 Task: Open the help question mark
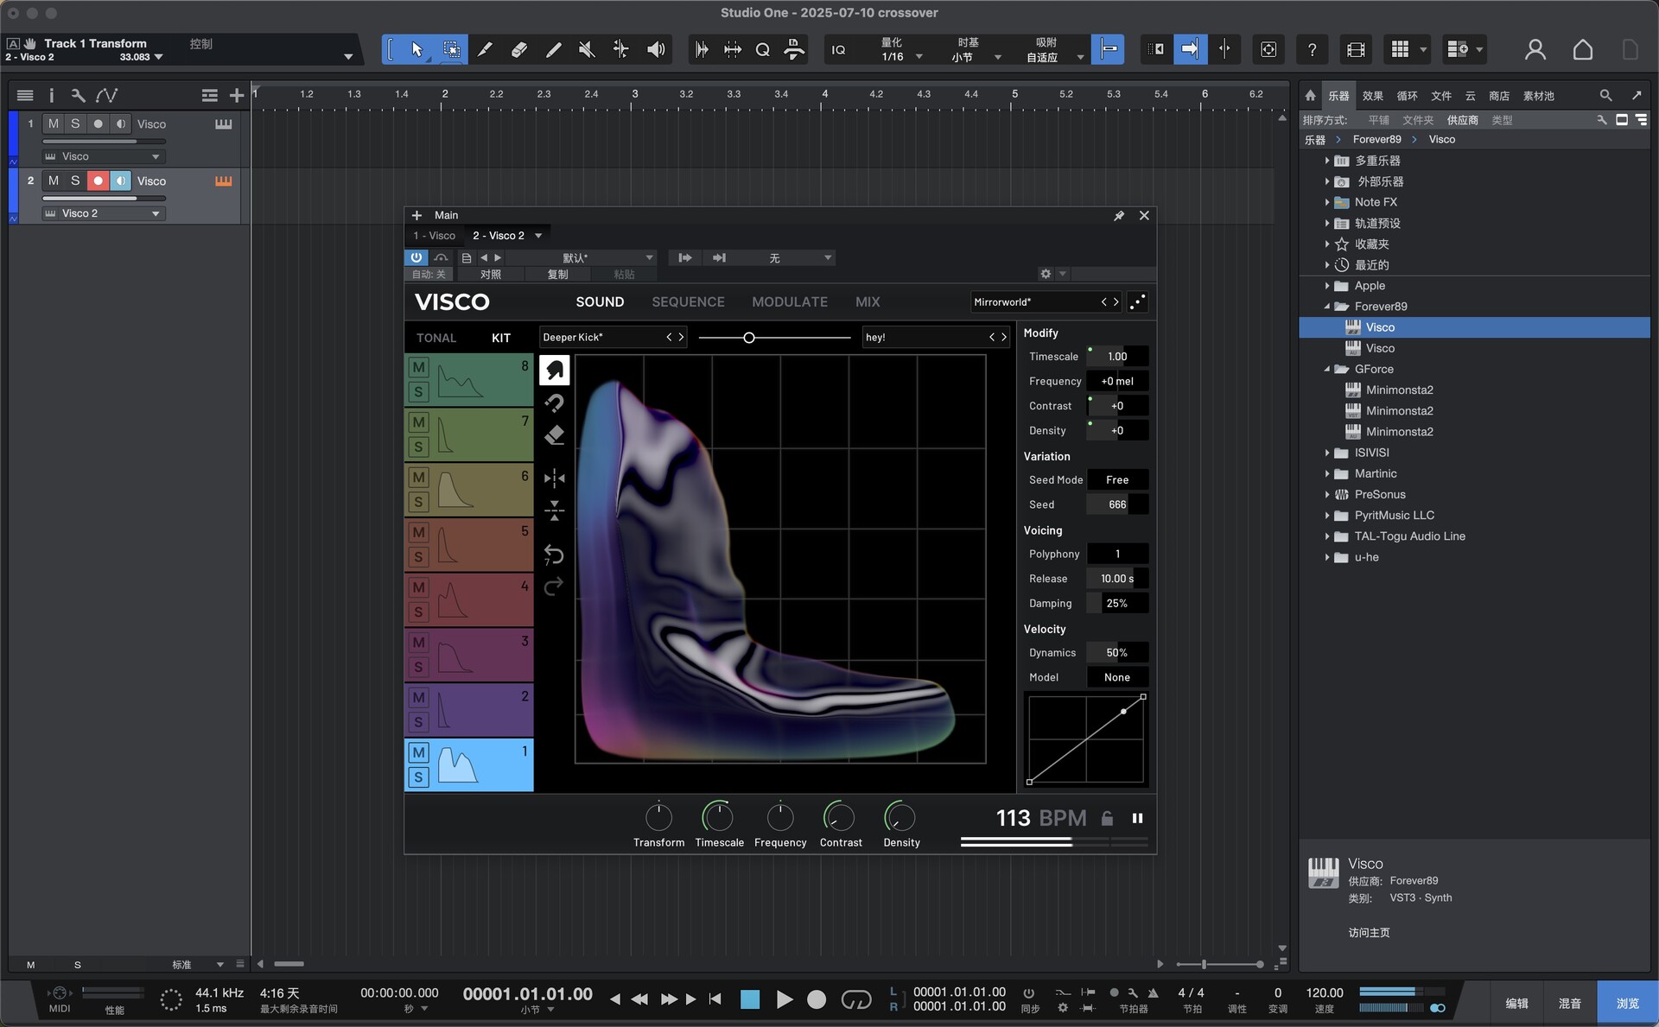pyautogui.click(x=1312, y=49)
